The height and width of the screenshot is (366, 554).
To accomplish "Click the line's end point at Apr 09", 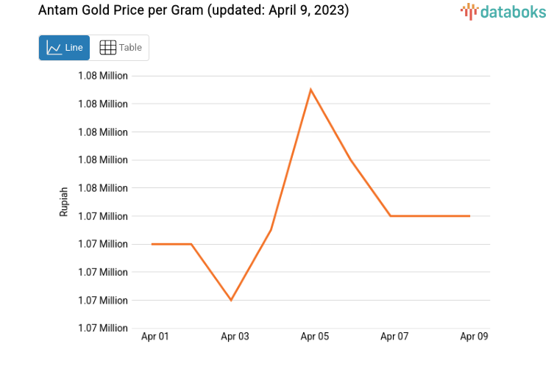I will 469,216.
